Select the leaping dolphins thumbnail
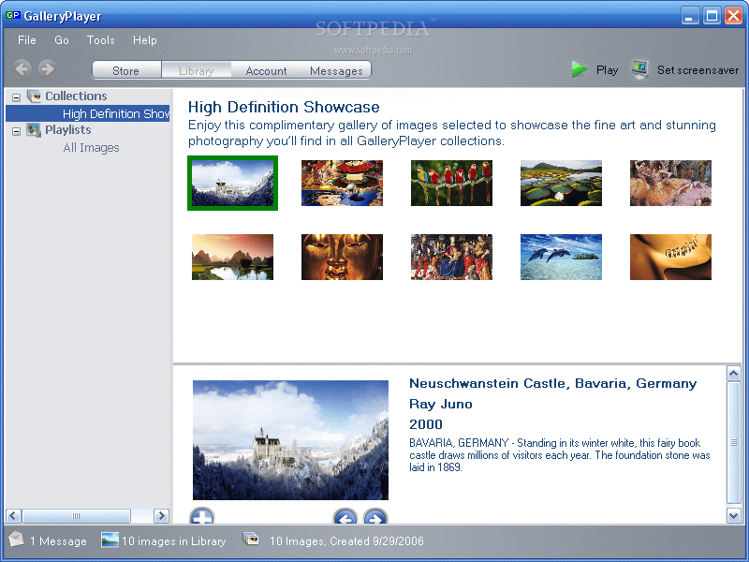This screenshot has height=562, width=749. (561, 257)
